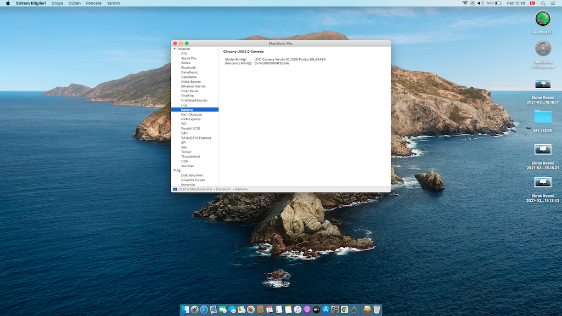Open Ekran Resmi 15.18.17 screenshot thumbnail
Screen dimensions: 562x316
542,84
